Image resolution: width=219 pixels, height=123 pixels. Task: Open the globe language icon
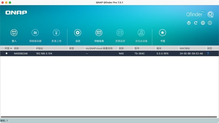(x=203, y=23)
